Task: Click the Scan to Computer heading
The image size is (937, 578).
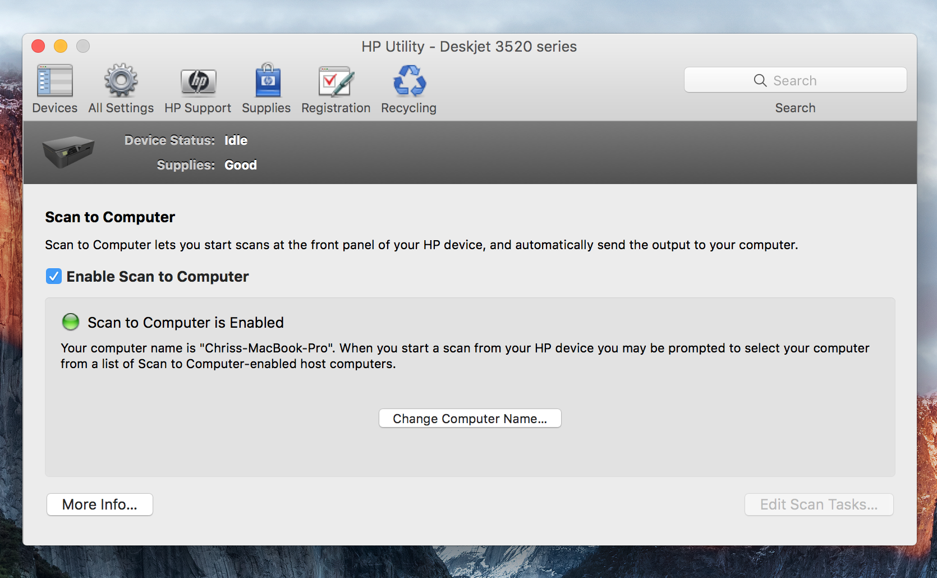Action: click(110, 217)
